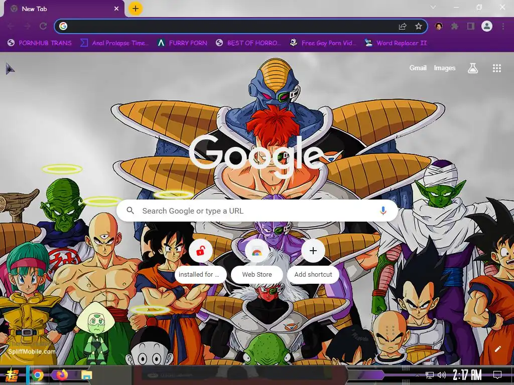The width and height of the screenshot is (514, 385).
Task: Open the Windows Start button
Action: [12, 375]
